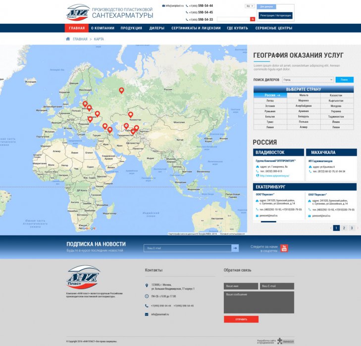Click the blue Поиск dealer search button
Image resolution: width=361 pixels, height=346 pixels.
(x=344, y=80)
